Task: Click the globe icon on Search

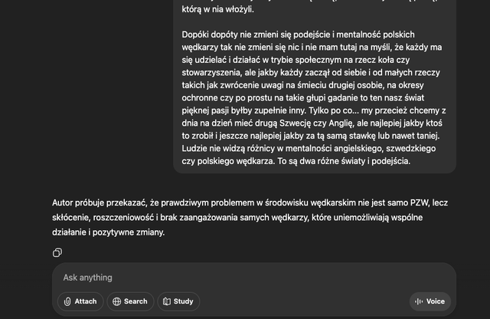Action: coord(116,301)
